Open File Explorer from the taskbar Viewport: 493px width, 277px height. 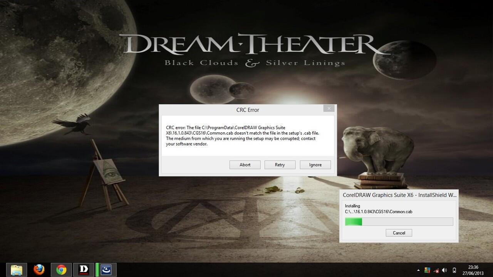pyautogui.click(x=17, y=270)
